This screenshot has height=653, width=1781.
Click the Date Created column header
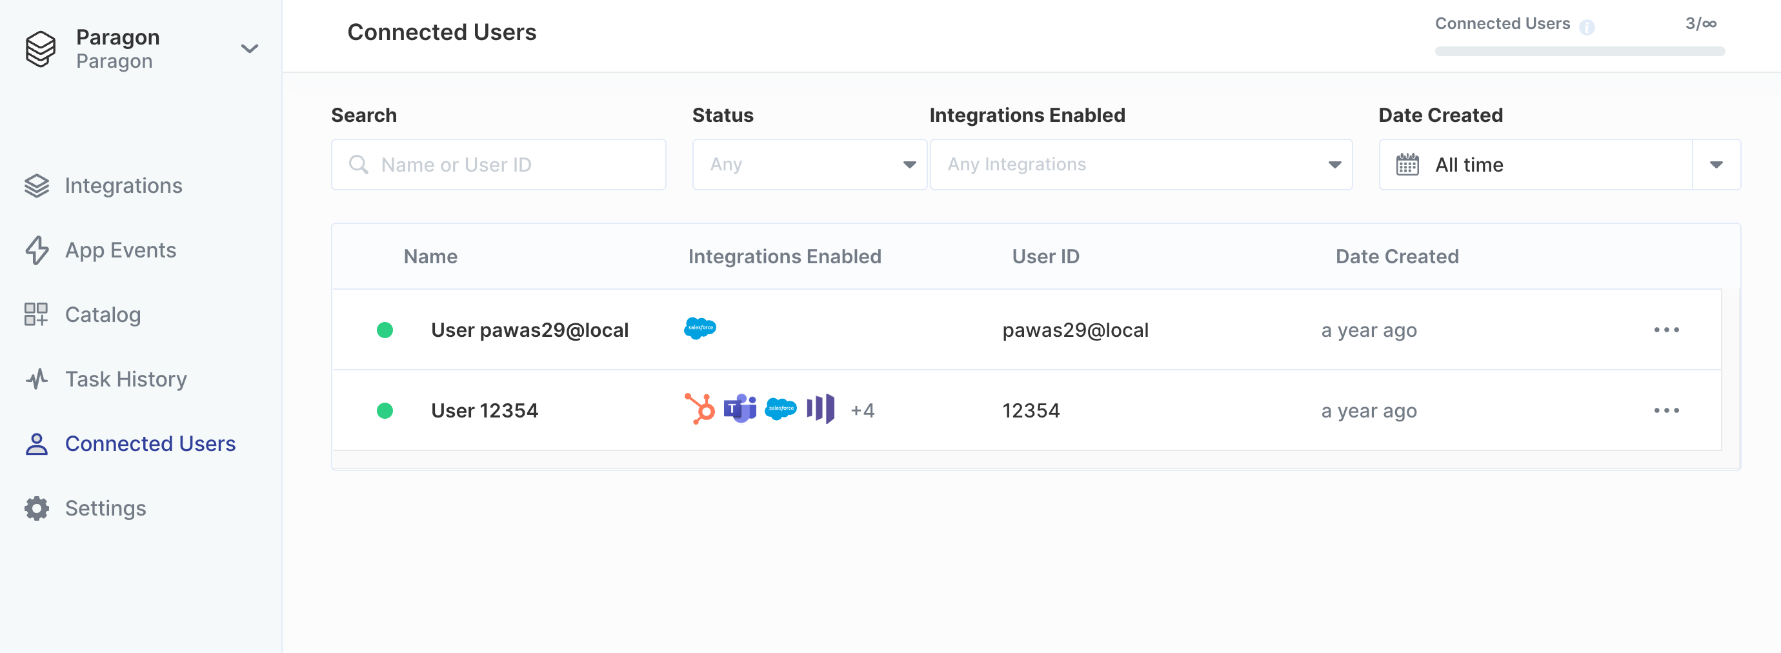(1396, 256)
